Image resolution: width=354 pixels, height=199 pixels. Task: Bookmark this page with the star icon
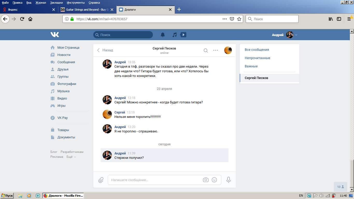(x=239, y=19)
